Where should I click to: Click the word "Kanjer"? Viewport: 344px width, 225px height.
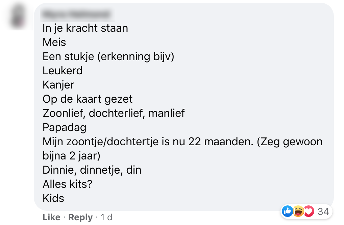(x=58, y=85)
